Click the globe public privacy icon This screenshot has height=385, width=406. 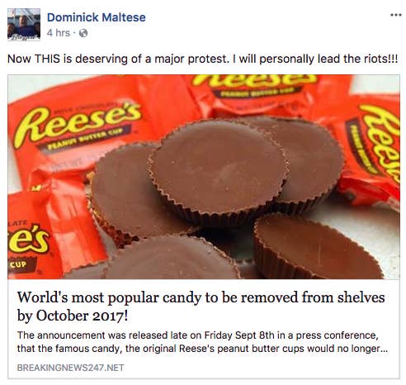[x=83, y=33]
